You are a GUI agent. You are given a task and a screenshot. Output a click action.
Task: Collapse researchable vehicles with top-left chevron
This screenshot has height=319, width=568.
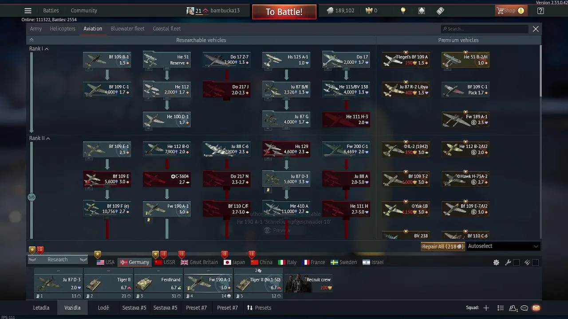tap(32, 40)
